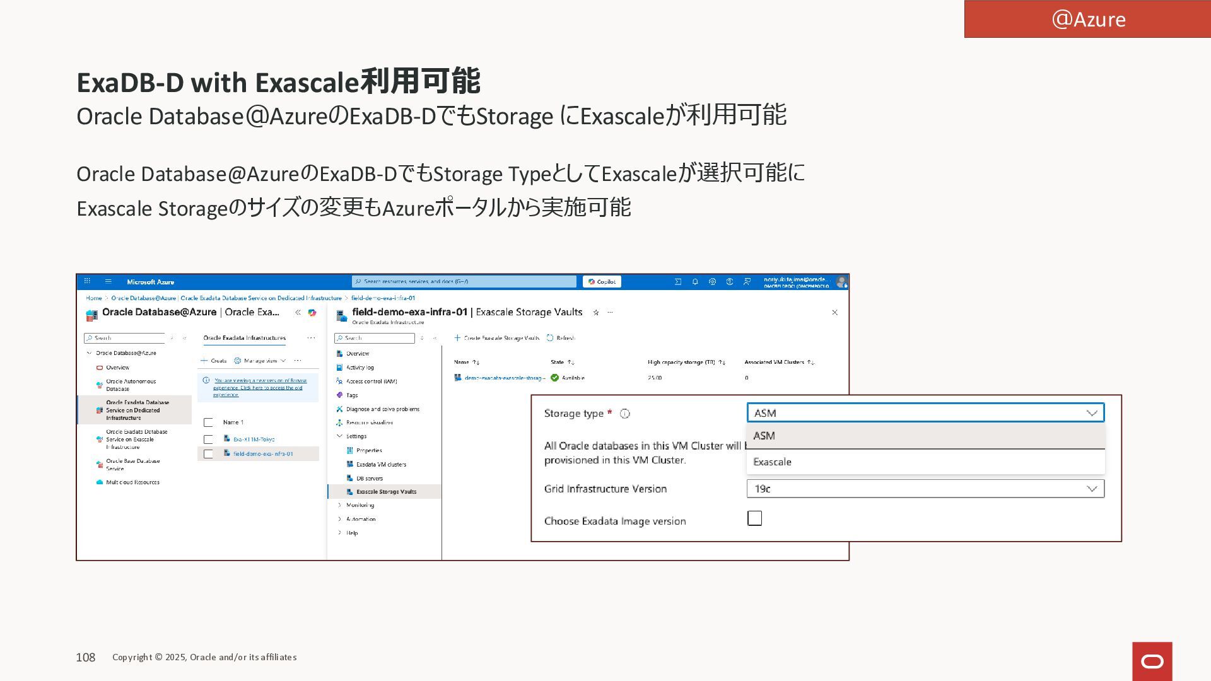
Task: Open Diagnose and solve problems
Action: point(382,409)
